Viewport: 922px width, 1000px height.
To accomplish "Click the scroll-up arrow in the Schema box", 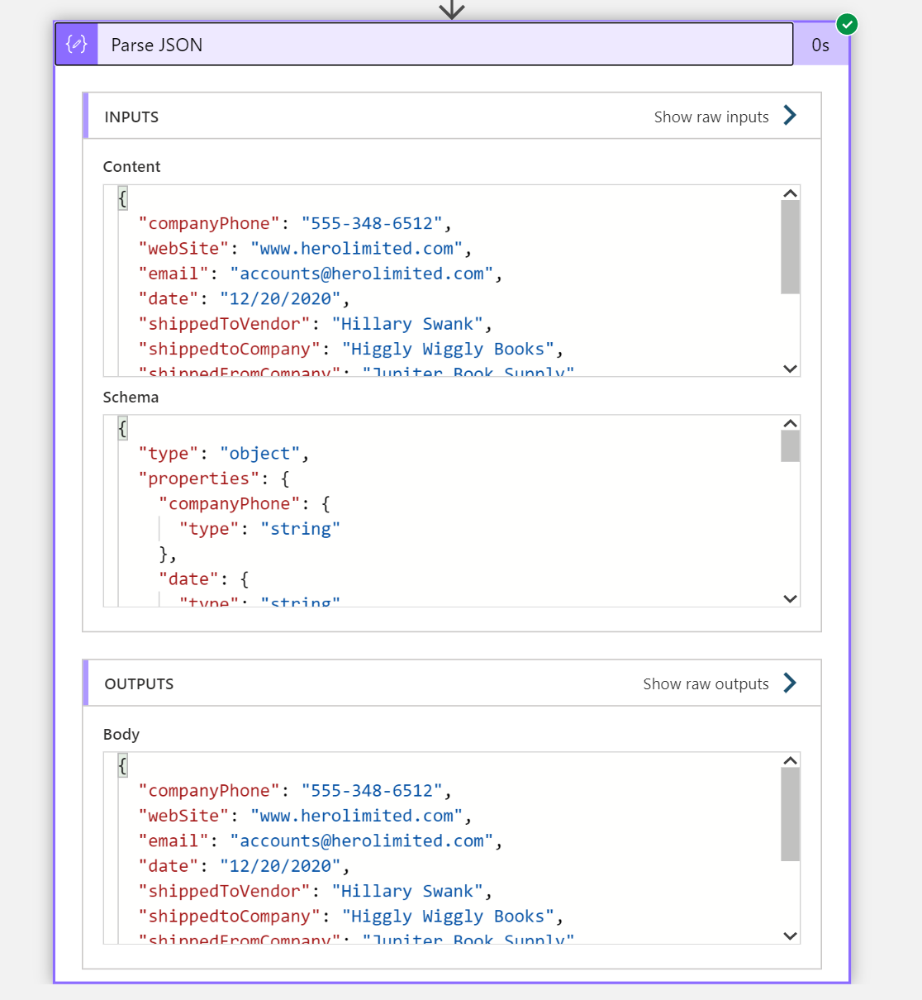I will pos(790,422).
